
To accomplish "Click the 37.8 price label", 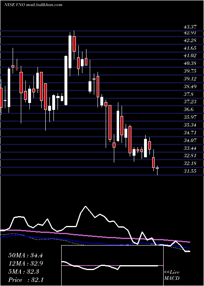I will (188, 94).
